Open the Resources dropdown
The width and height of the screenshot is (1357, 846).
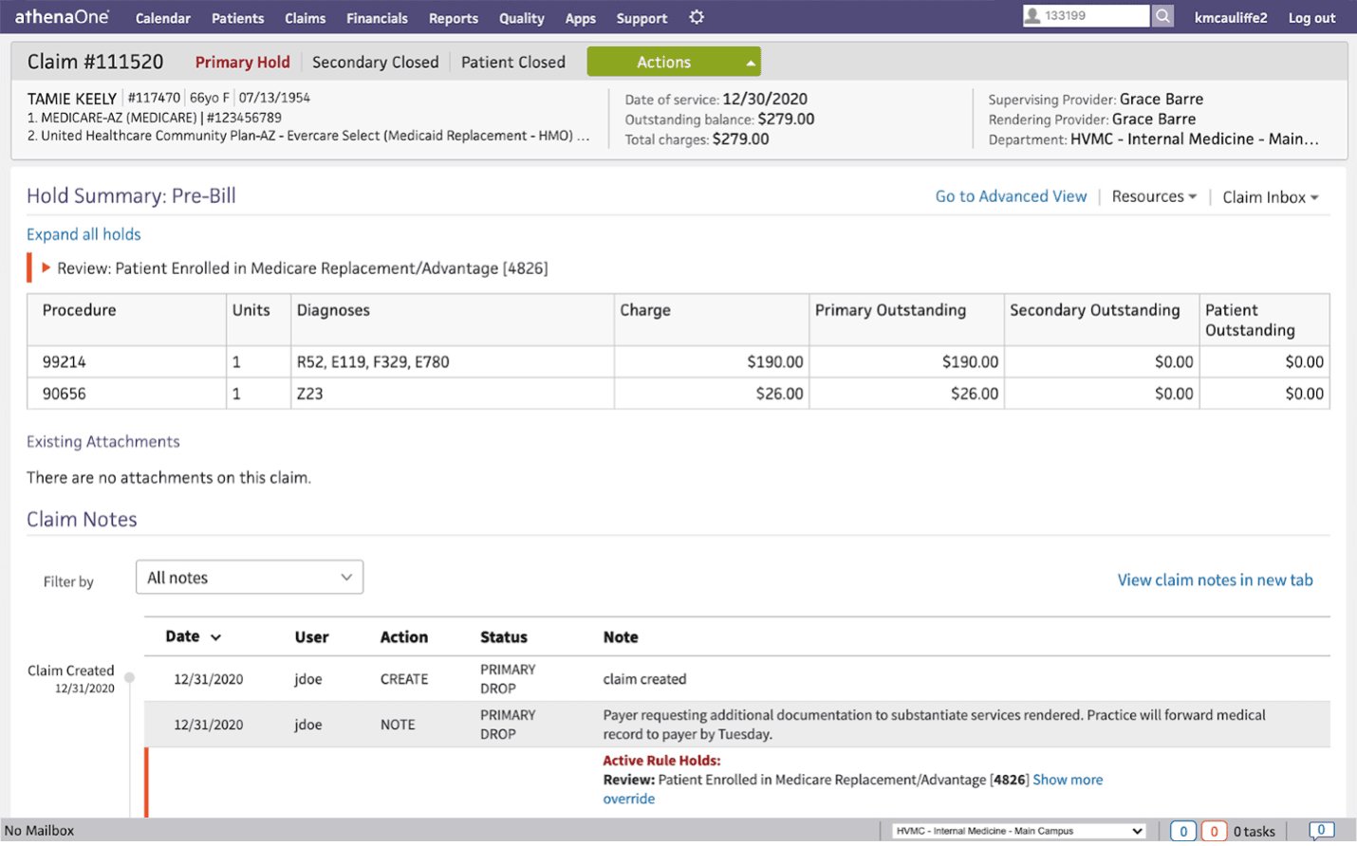pos(1153,196)
